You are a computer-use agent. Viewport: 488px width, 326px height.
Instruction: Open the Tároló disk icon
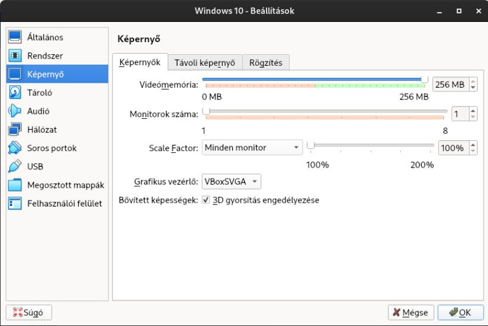(x=15, y=93)
